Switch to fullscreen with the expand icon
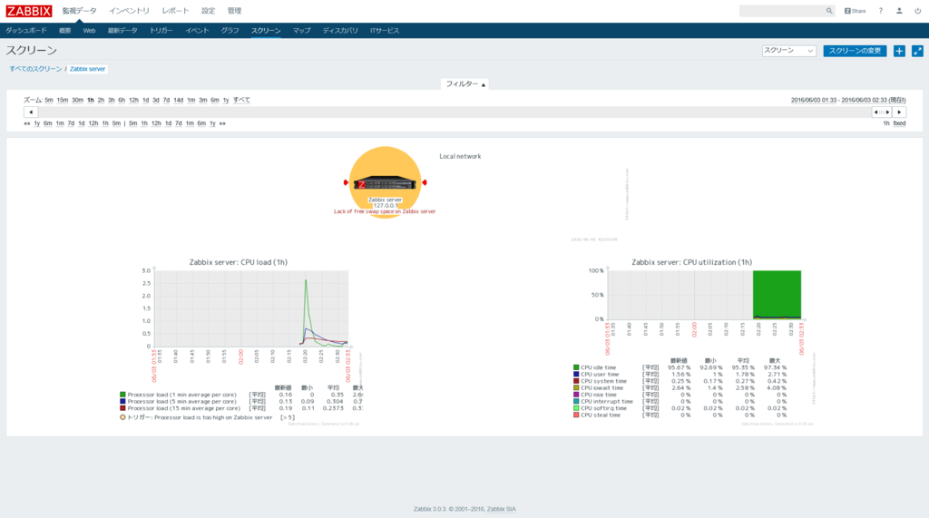 [917, 51]
